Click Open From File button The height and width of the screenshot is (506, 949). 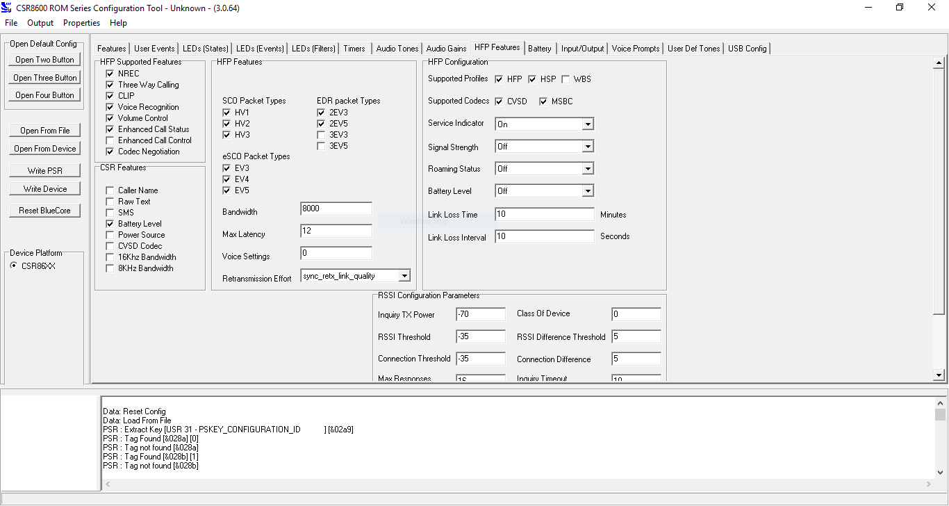(44, 131)
